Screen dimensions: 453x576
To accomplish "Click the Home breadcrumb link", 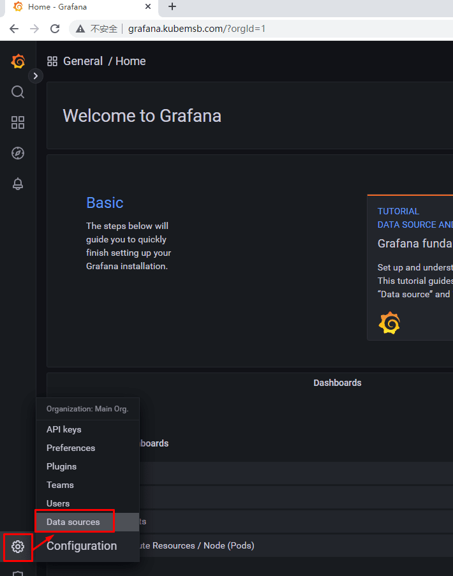I will [x=130, y=61].
